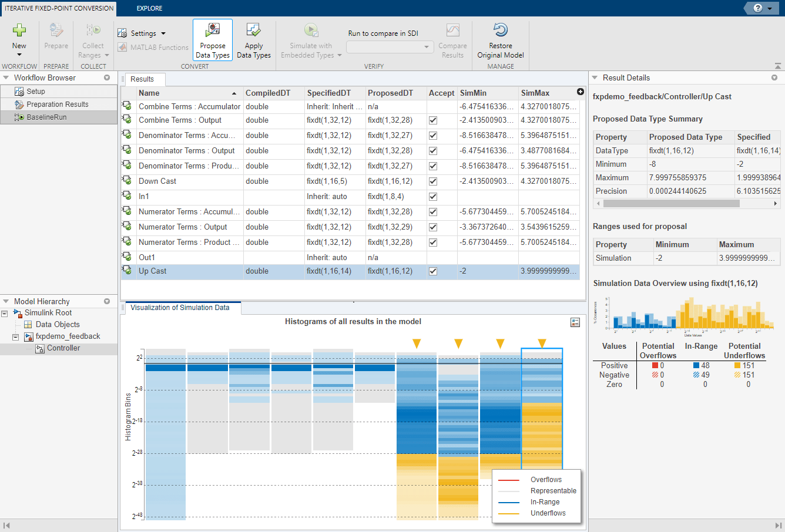The width and height of the screenshot is (785, 532).
Task: Click the histogram legend toggle icon
Action: coord(575,322)
